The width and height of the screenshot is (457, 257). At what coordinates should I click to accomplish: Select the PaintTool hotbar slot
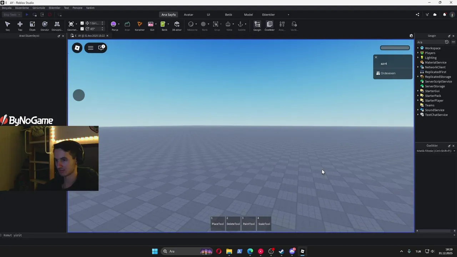click(x=249, y=223)
